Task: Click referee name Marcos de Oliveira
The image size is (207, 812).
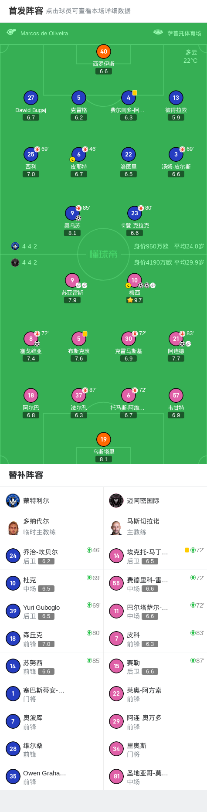Action: (44, 33)
